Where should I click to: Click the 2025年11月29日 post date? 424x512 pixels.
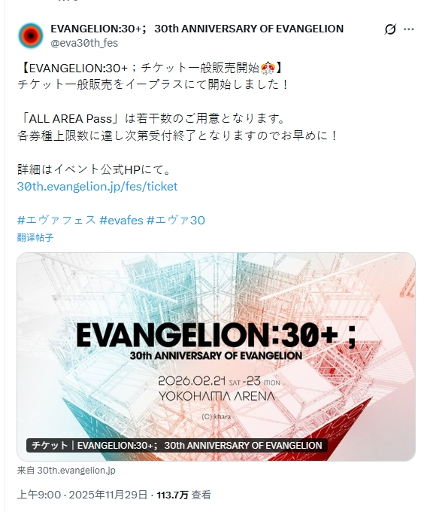click(108, 495)
